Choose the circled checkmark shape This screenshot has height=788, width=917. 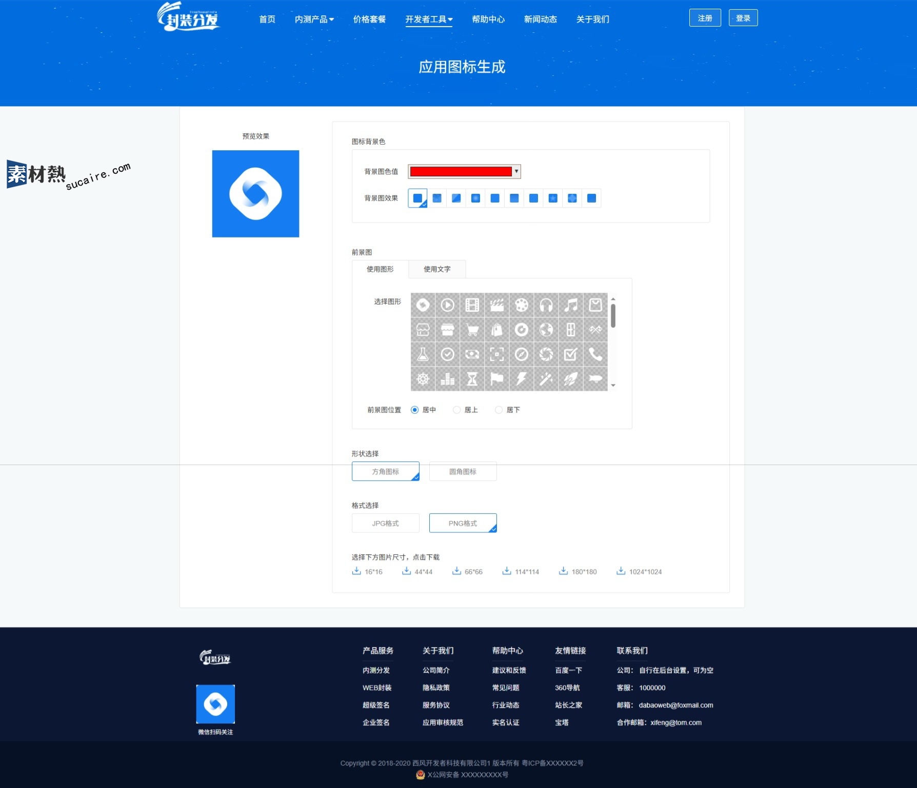click(x=447, y=354)
